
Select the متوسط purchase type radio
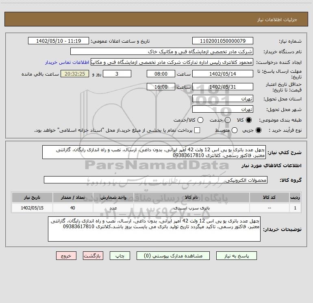[x=235, y=130]
